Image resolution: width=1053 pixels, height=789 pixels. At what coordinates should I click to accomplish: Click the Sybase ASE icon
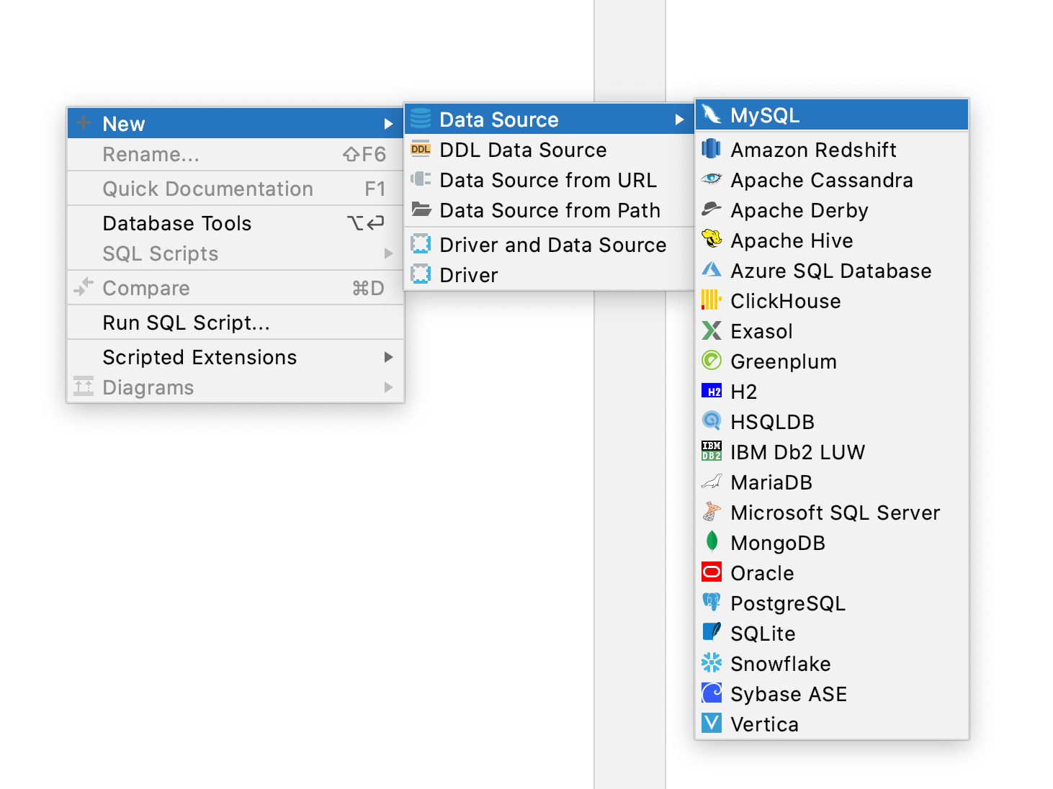click(x=712, y=693)
